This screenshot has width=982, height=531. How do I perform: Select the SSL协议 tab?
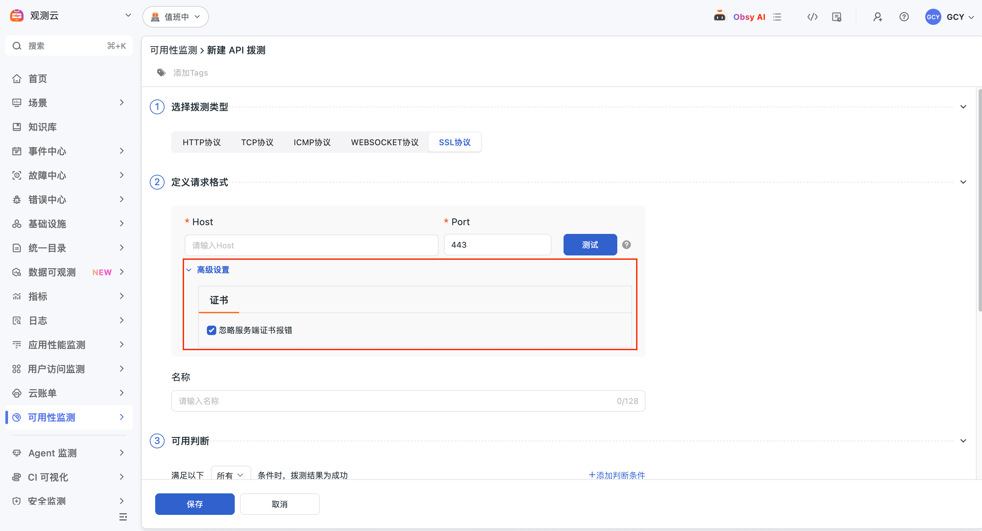pos(454,142)
